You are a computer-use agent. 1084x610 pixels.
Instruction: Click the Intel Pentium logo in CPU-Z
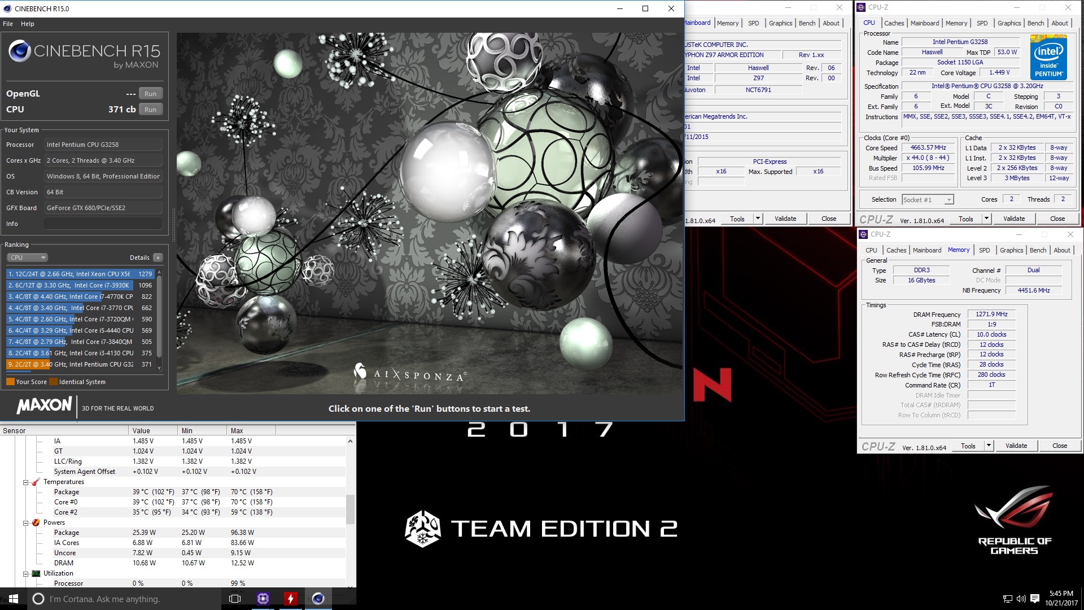(x=1048, y=56)
